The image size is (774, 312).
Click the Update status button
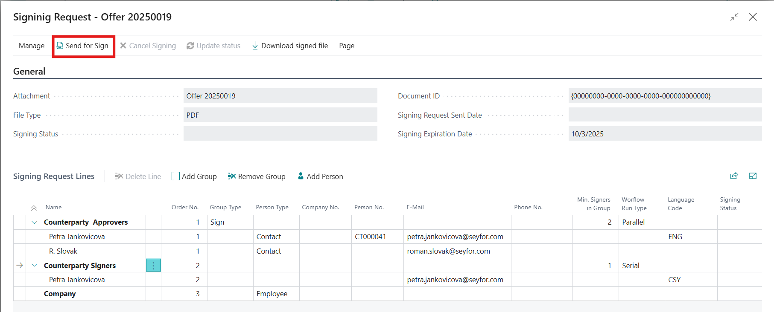coord(213,46)
